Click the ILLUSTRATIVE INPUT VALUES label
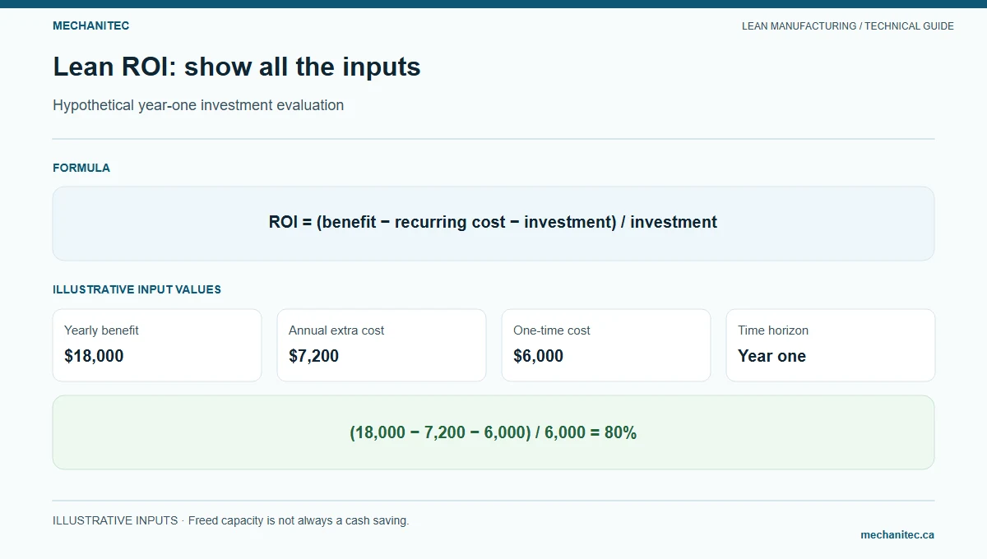Viewport: 987px width, 559px height. pos(137,289)
